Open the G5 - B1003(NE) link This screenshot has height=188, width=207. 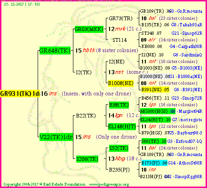pos(187,68)
